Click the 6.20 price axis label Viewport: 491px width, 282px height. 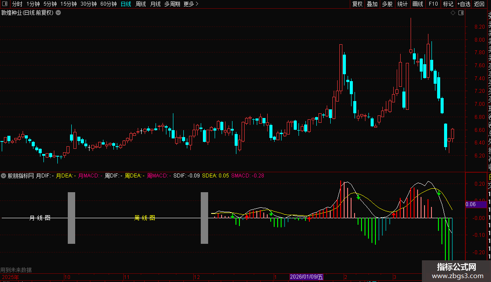coord(479,156)
